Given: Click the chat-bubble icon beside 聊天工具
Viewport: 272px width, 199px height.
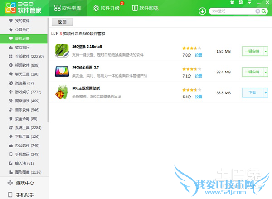Looking at the screenshot, I should (x=11, y=74).
